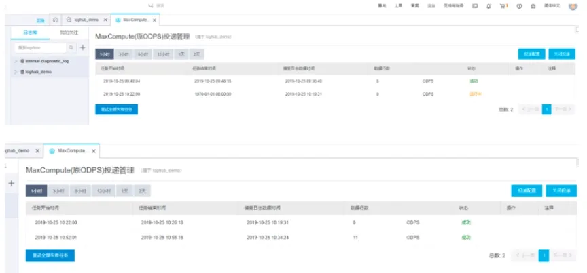Select 2天 range in upper view
The height and width of the screenshot is (273, 587).
196,54
